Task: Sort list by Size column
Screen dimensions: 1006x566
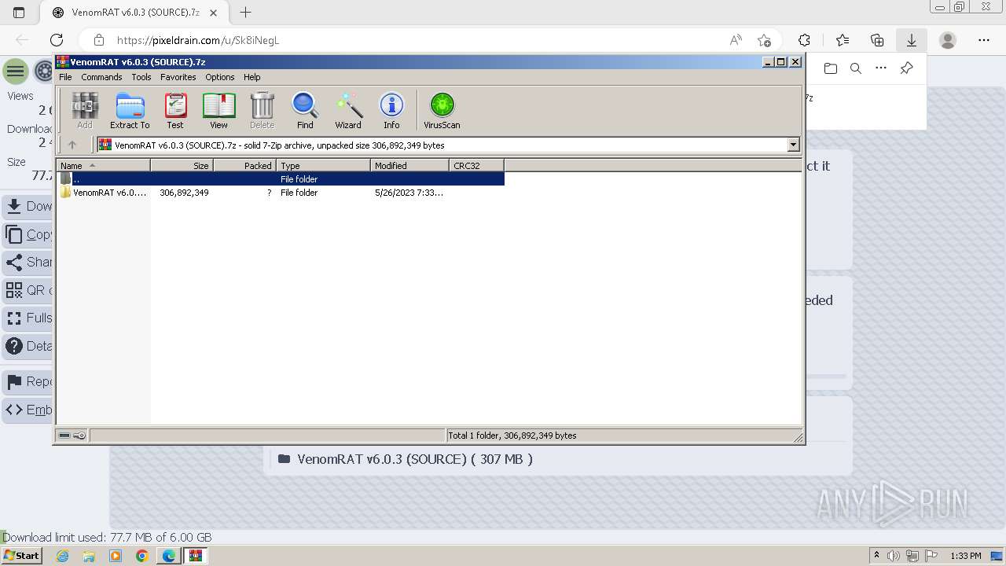Action: click(x=182, y=165)
